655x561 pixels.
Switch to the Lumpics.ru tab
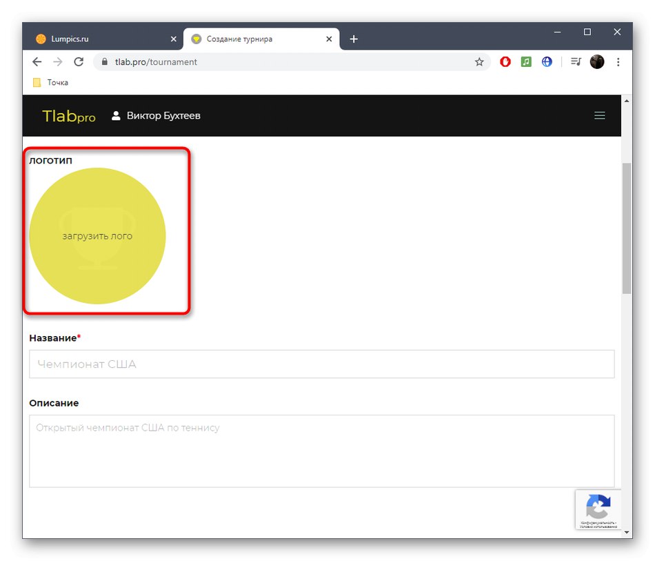point(102,39)
